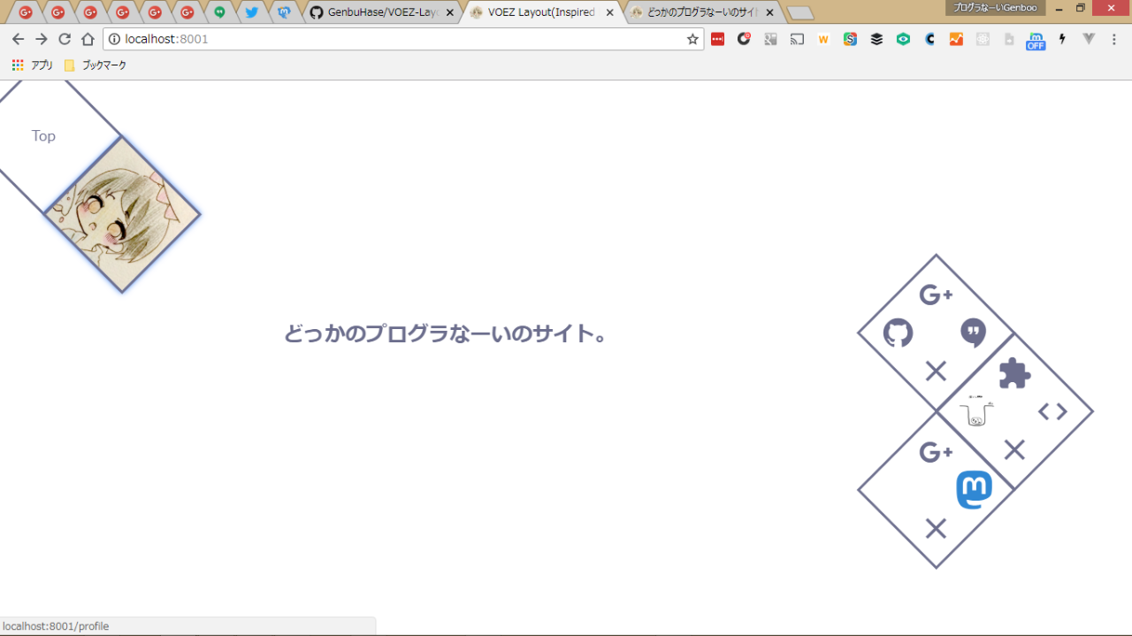Click the small sketch image in the middle diamond

click(x=976, y=411)
